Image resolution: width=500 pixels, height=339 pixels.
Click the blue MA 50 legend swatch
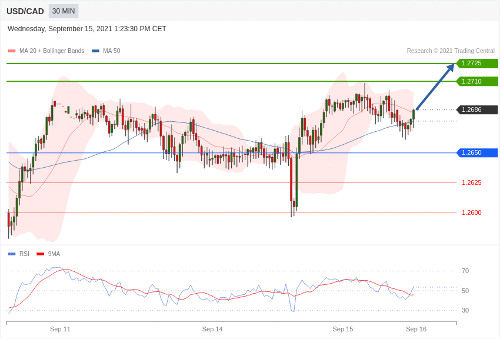tap(95, 51)
